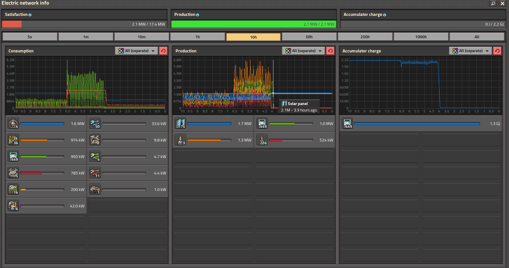Click the blue inserter icon with count 50
The width and height of the screenshot is (509, 268).
95,124
